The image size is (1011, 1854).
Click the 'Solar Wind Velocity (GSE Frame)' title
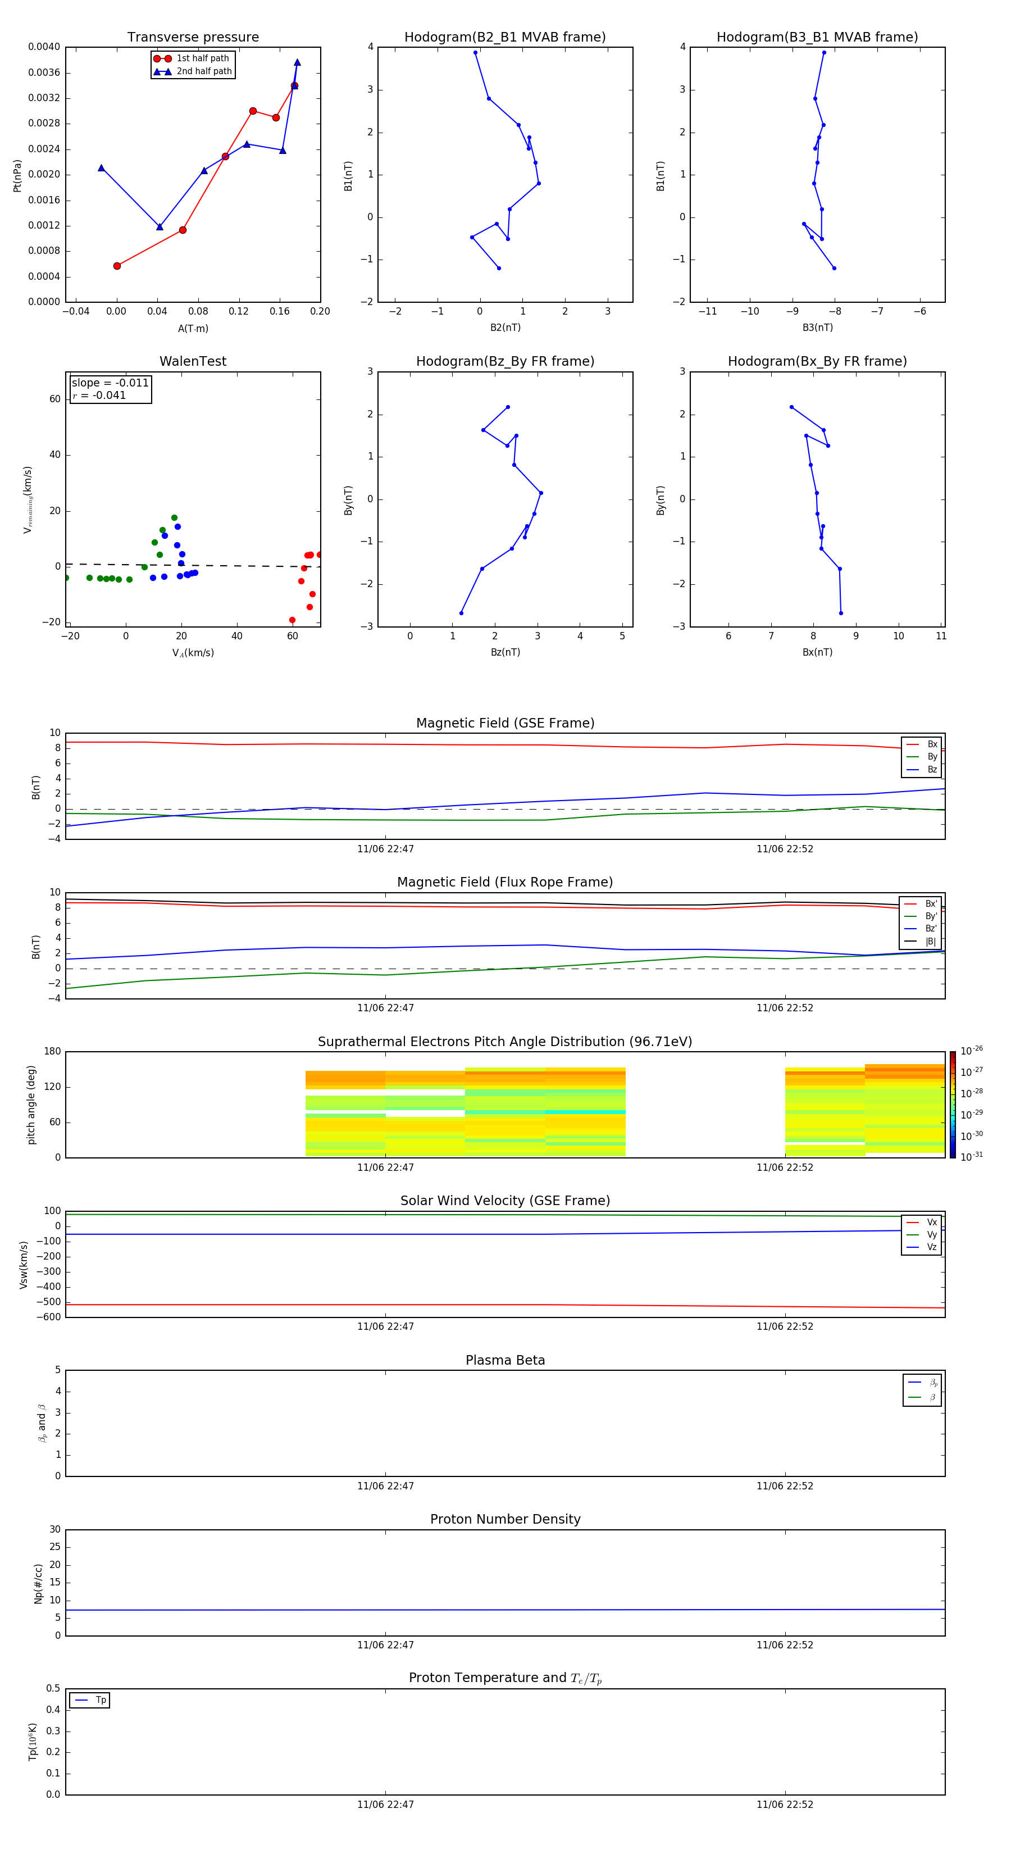(x=505, y=1201)
